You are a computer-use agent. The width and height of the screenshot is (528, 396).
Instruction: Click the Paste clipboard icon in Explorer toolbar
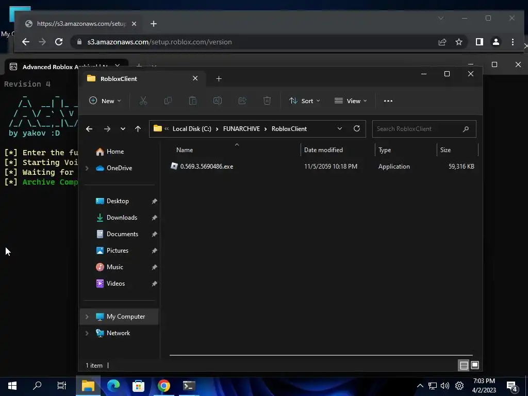(193, 101)
